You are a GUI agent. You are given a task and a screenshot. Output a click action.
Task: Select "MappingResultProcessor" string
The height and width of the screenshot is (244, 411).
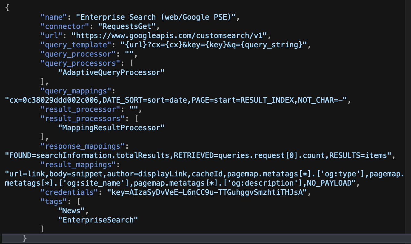111,128
